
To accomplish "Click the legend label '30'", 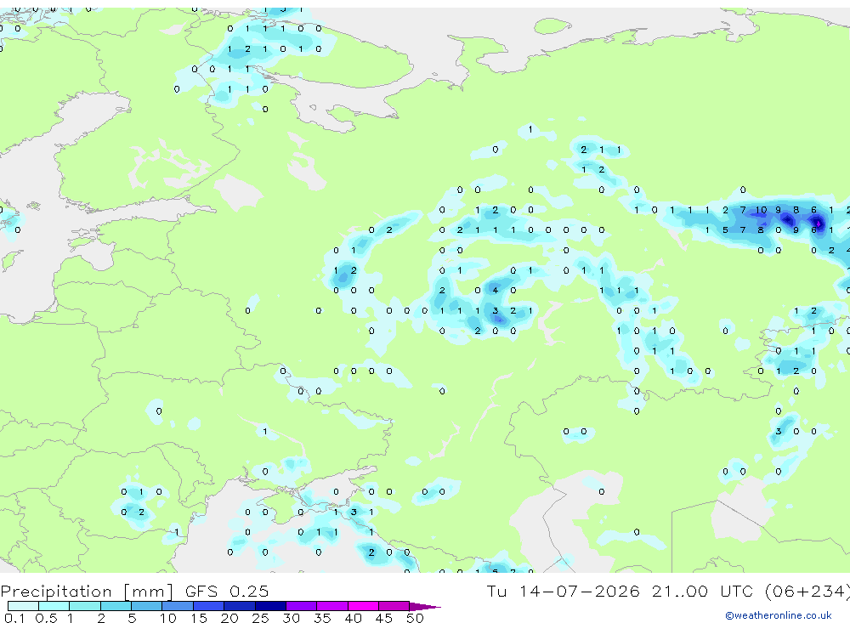I will click(x=291, y=618).
